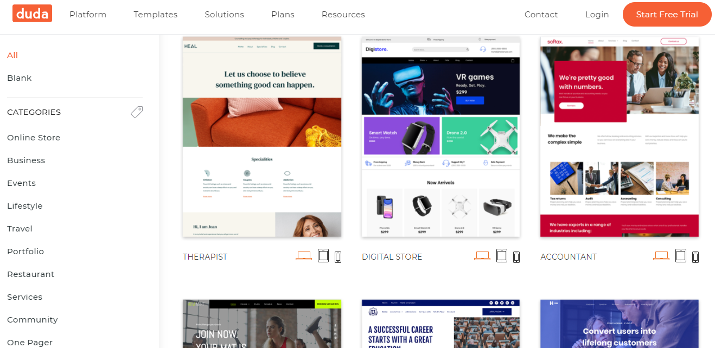Open the Resources menu
This screenshot has height=348, width=715.
pyautogui.click(x=343, y=15)
